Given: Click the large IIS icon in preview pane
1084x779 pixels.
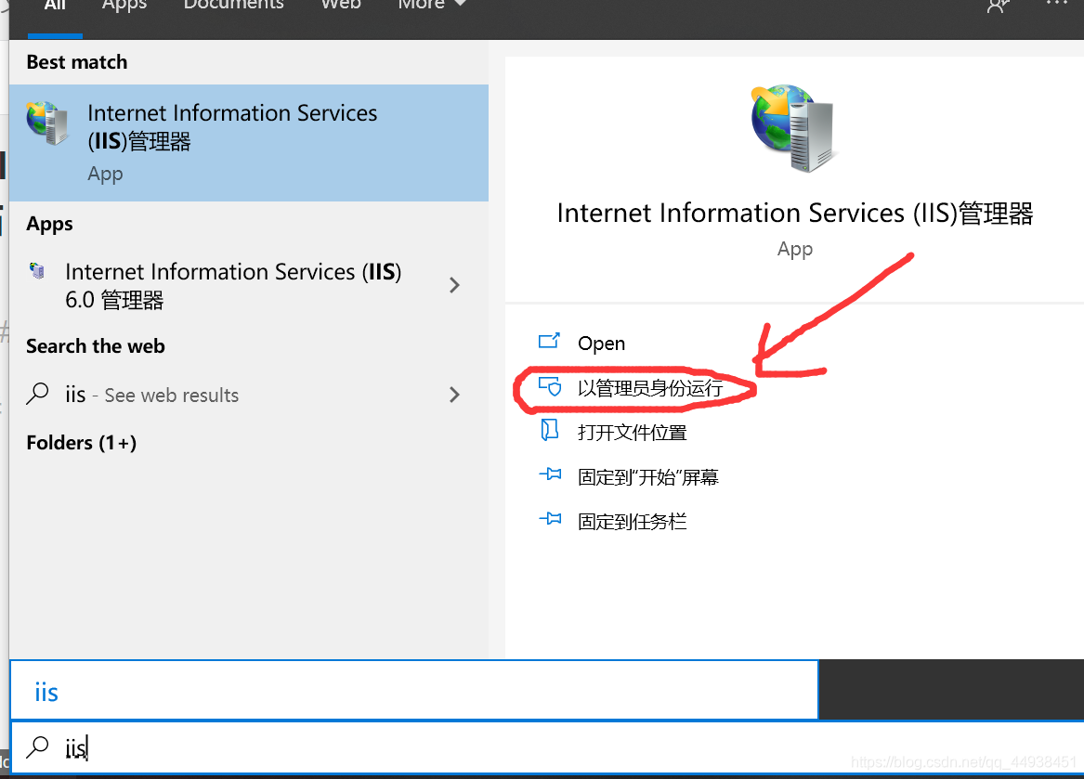Looking at the screenshot, I should coord(793,128).
